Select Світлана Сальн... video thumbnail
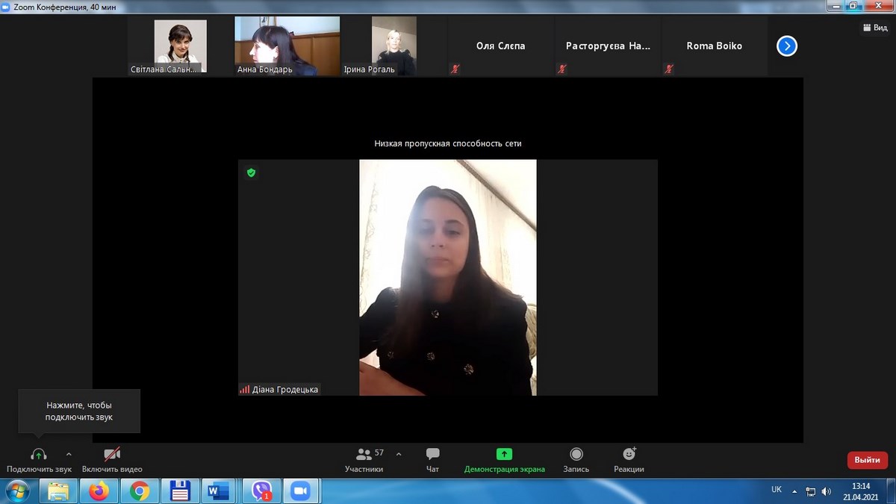The image size is (896, 504). point(180,46)
